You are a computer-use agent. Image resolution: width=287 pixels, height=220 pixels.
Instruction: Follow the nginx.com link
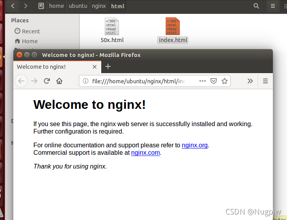[146, 153]
